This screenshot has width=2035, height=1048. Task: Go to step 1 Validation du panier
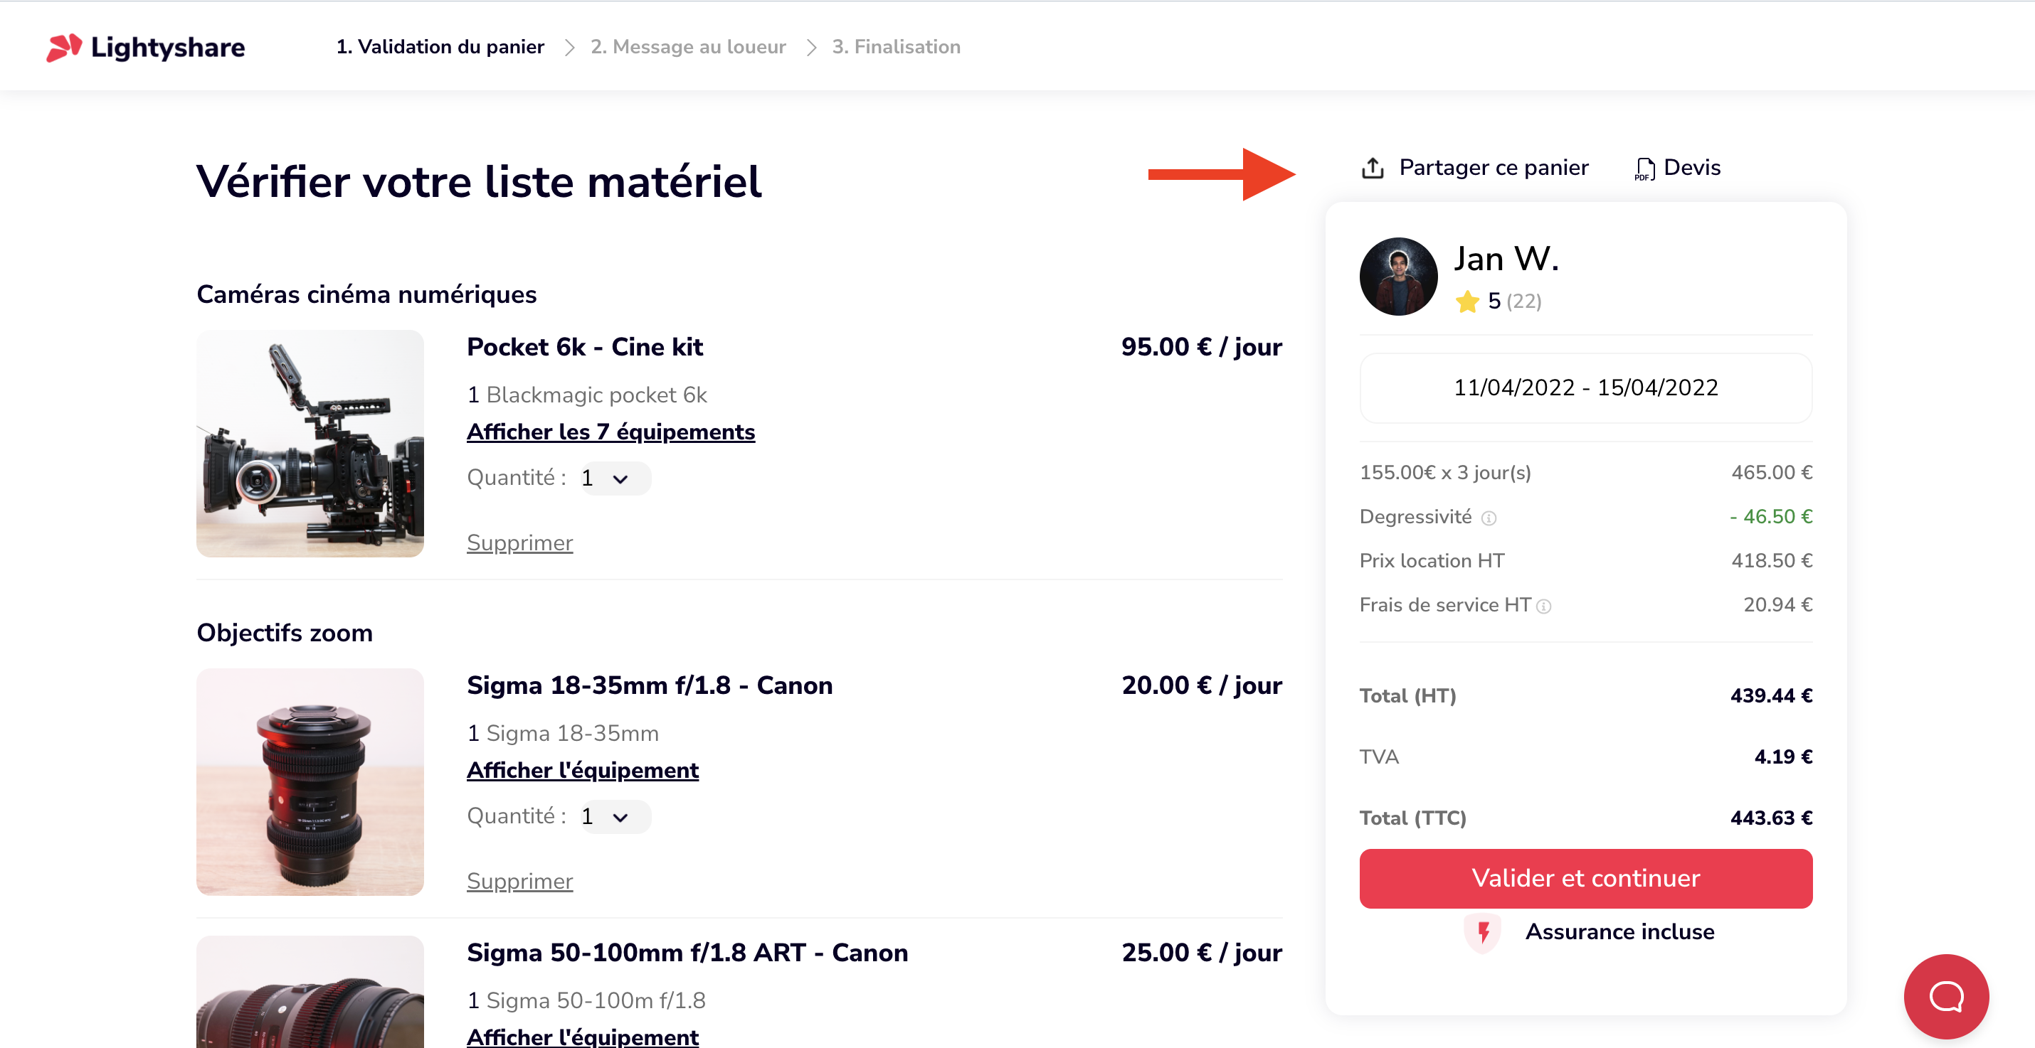click(x=440, y=48)
